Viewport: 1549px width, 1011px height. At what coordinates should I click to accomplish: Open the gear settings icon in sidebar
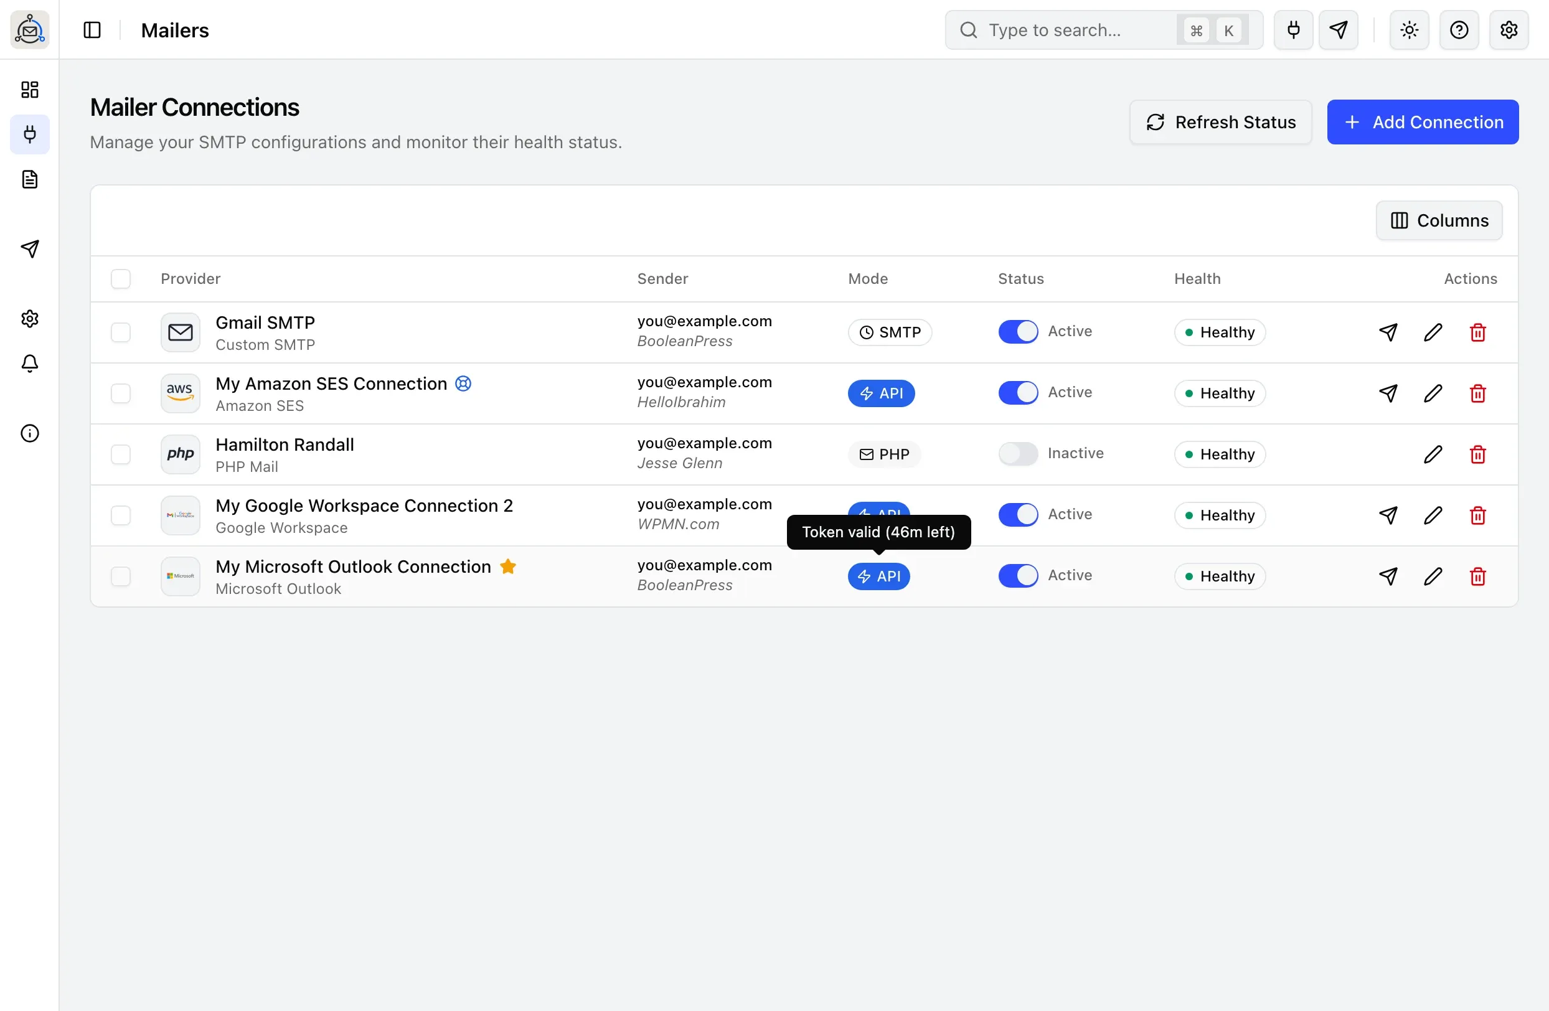(30, 319)
